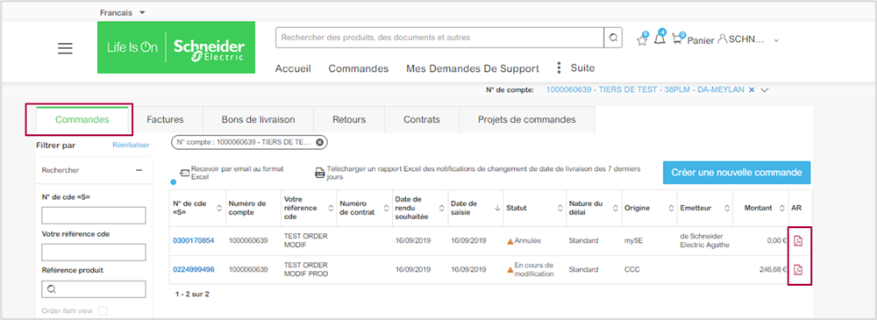
Task: Open order number 0300170854
Action: 194,241
